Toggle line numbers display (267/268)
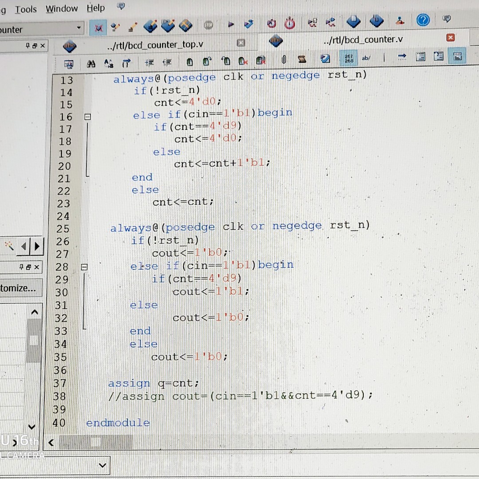Screen dimensions: 479x479 [x=349, y=58]
